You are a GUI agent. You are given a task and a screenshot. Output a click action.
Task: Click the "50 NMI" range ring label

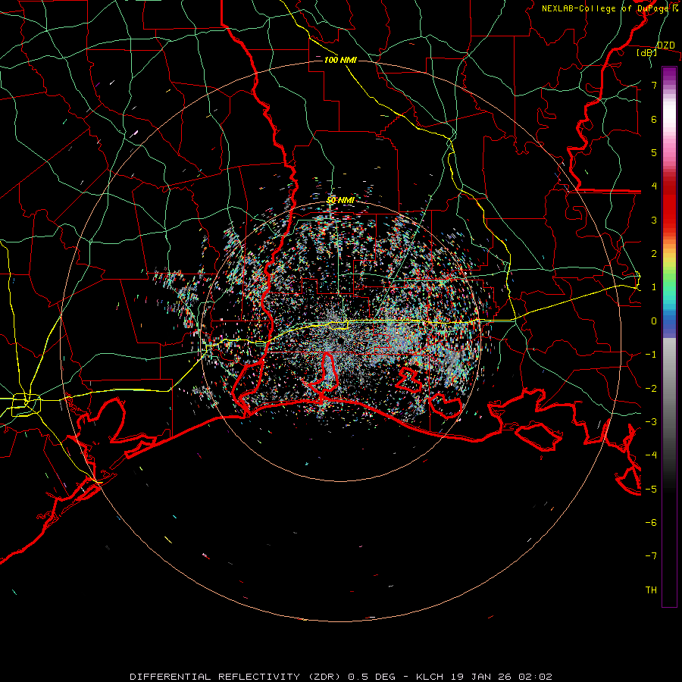tap(340, 200)
